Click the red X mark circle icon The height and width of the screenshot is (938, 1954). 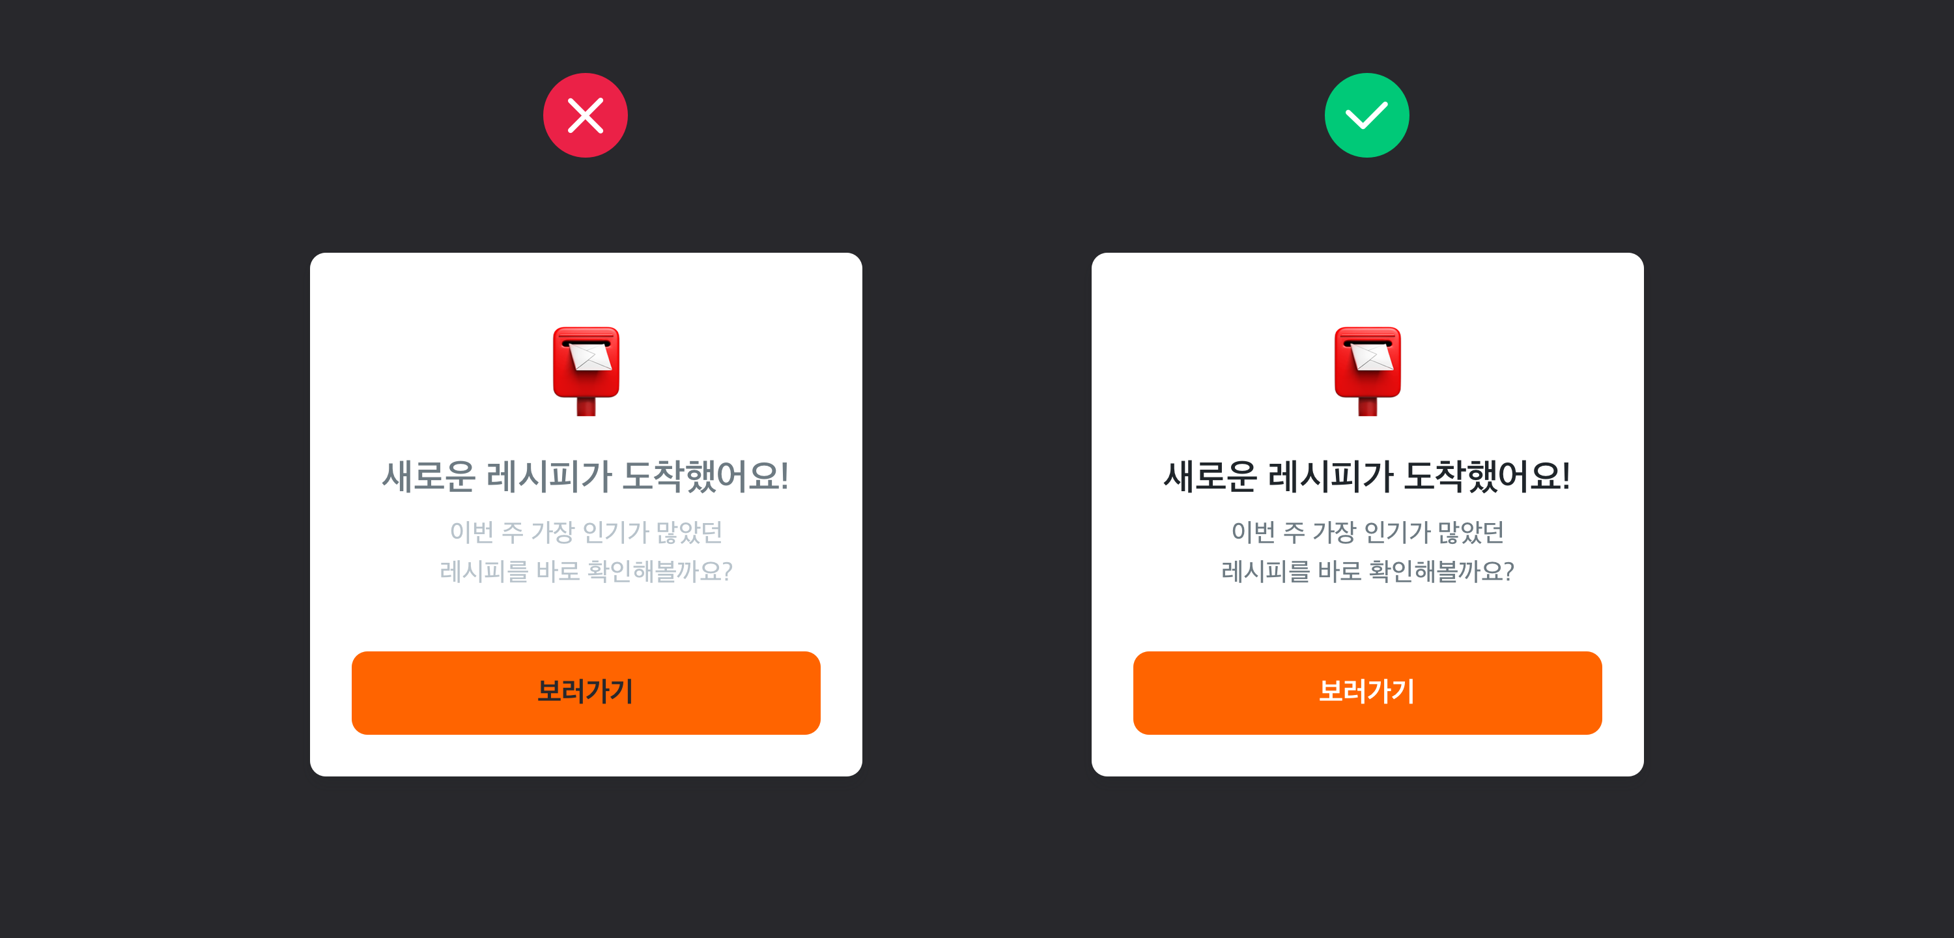pyautogui.click(x=585, y=115)
